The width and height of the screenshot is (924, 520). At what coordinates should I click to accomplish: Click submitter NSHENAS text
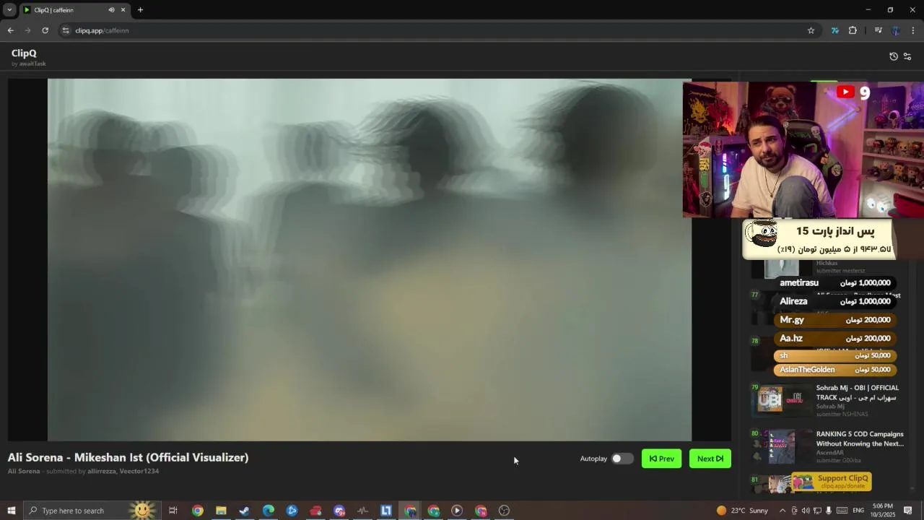[842, 415]
